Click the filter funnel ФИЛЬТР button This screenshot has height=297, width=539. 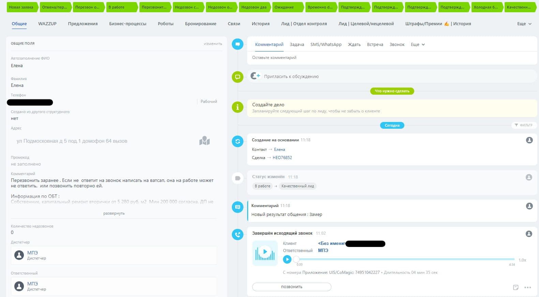[524, 125]
